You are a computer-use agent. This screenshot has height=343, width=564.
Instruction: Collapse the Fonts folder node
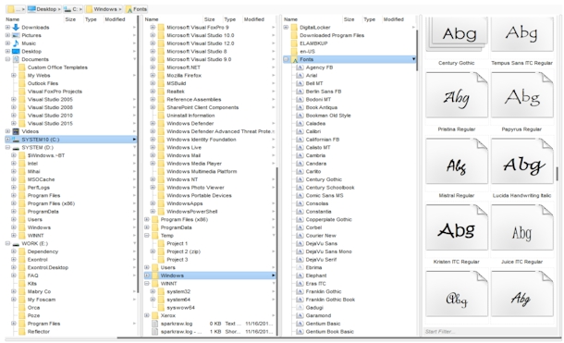click(287, 59)
